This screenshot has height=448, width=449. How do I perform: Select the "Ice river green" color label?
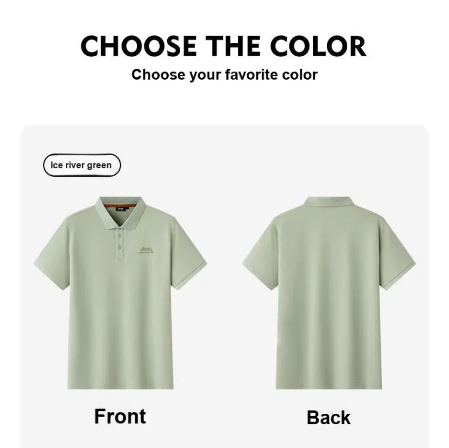(x=82, y=165)
